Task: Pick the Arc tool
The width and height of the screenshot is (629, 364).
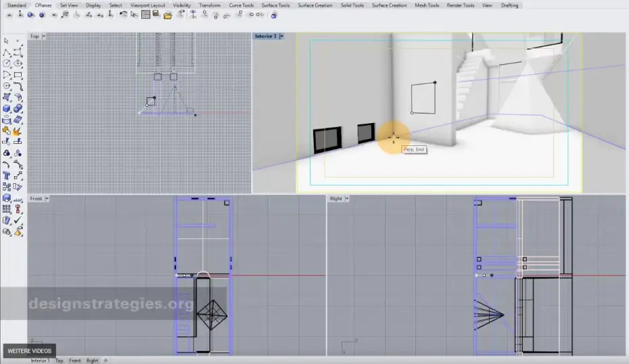Action: click(6, 75)
